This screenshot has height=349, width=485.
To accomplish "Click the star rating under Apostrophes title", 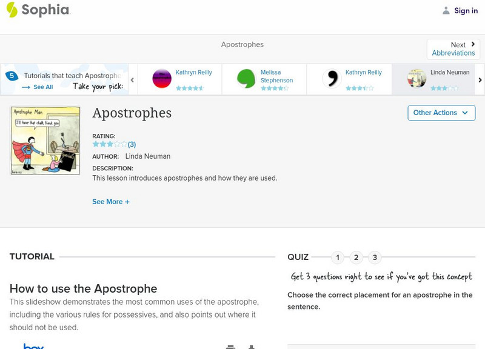I will (110, 144).
